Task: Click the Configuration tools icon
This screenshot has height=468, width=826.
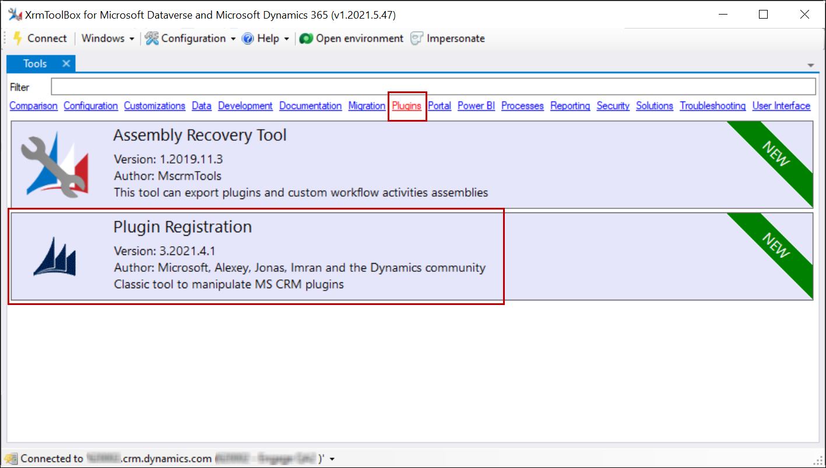Action: coord(152,38)
